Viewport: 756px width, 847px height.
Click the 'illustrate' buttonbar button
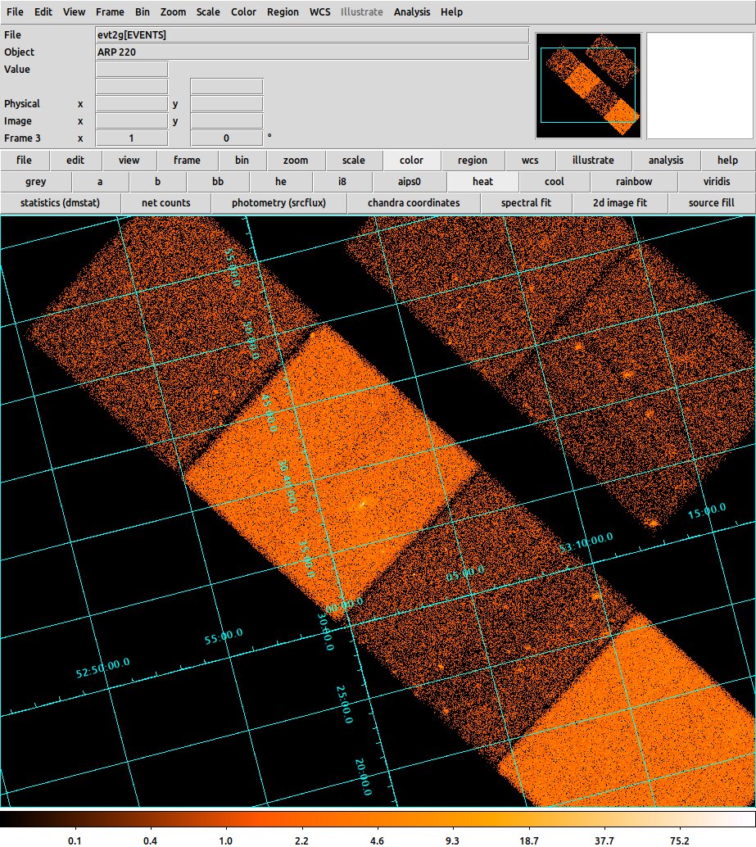[x=593, y=161]
